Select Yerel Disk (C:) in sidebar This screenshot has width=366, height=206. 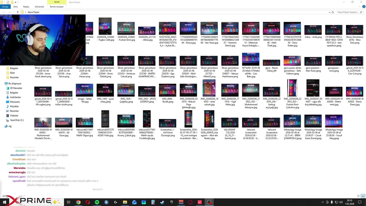(x=17, y=120)
